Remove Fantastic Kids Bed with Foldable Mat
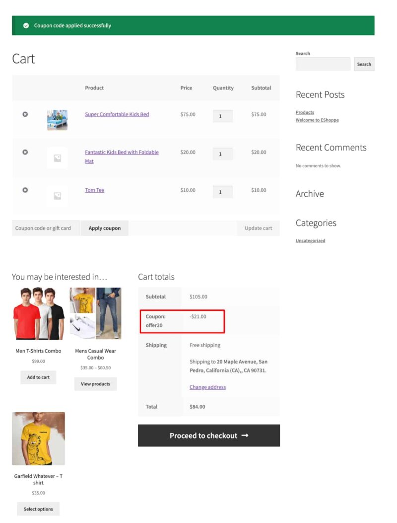This screenshot has height=523, width=397. [x=25, y=152]
